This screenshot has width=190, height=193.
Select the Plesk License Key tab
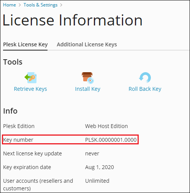25,44
